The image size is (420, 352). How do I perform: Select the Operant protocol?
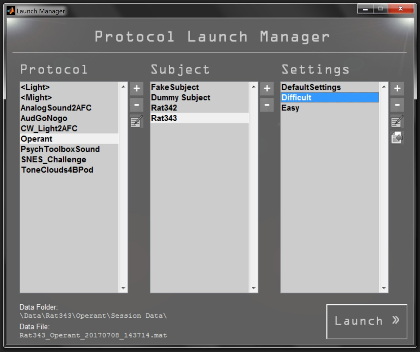point(69,139)
